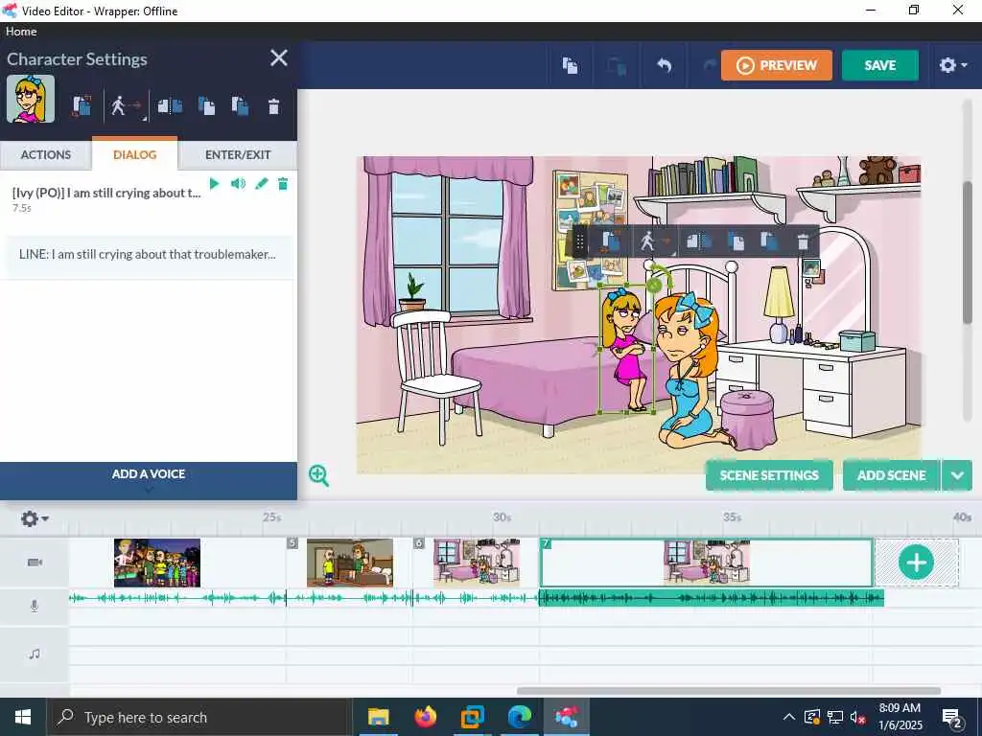The width and height of the screenshot is (982, 736).
Task: Undo the last action
Action: pyautogui.click(x=664, y=66)
